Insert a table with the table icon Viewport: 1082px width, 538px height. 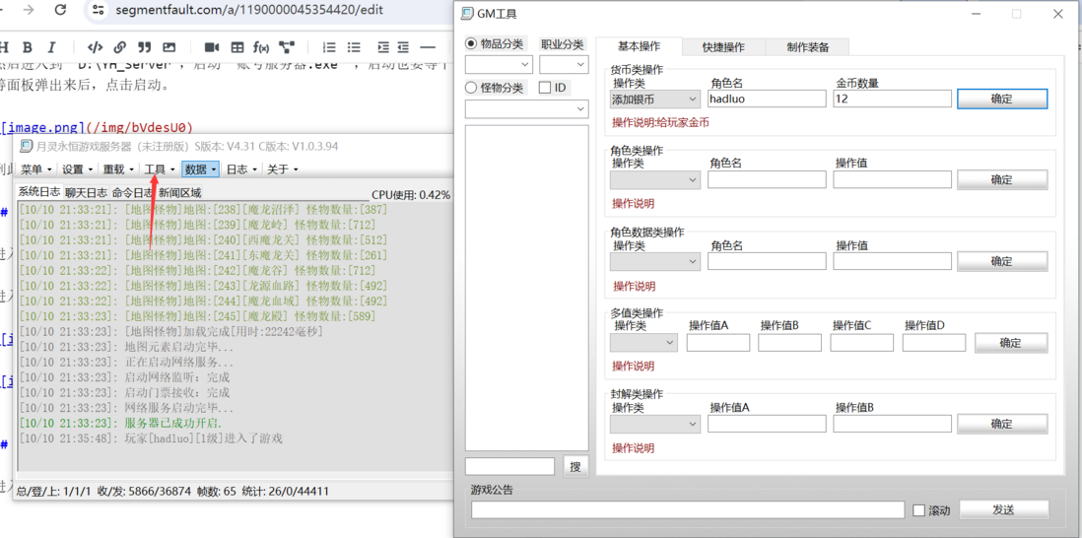pos(237,47)
